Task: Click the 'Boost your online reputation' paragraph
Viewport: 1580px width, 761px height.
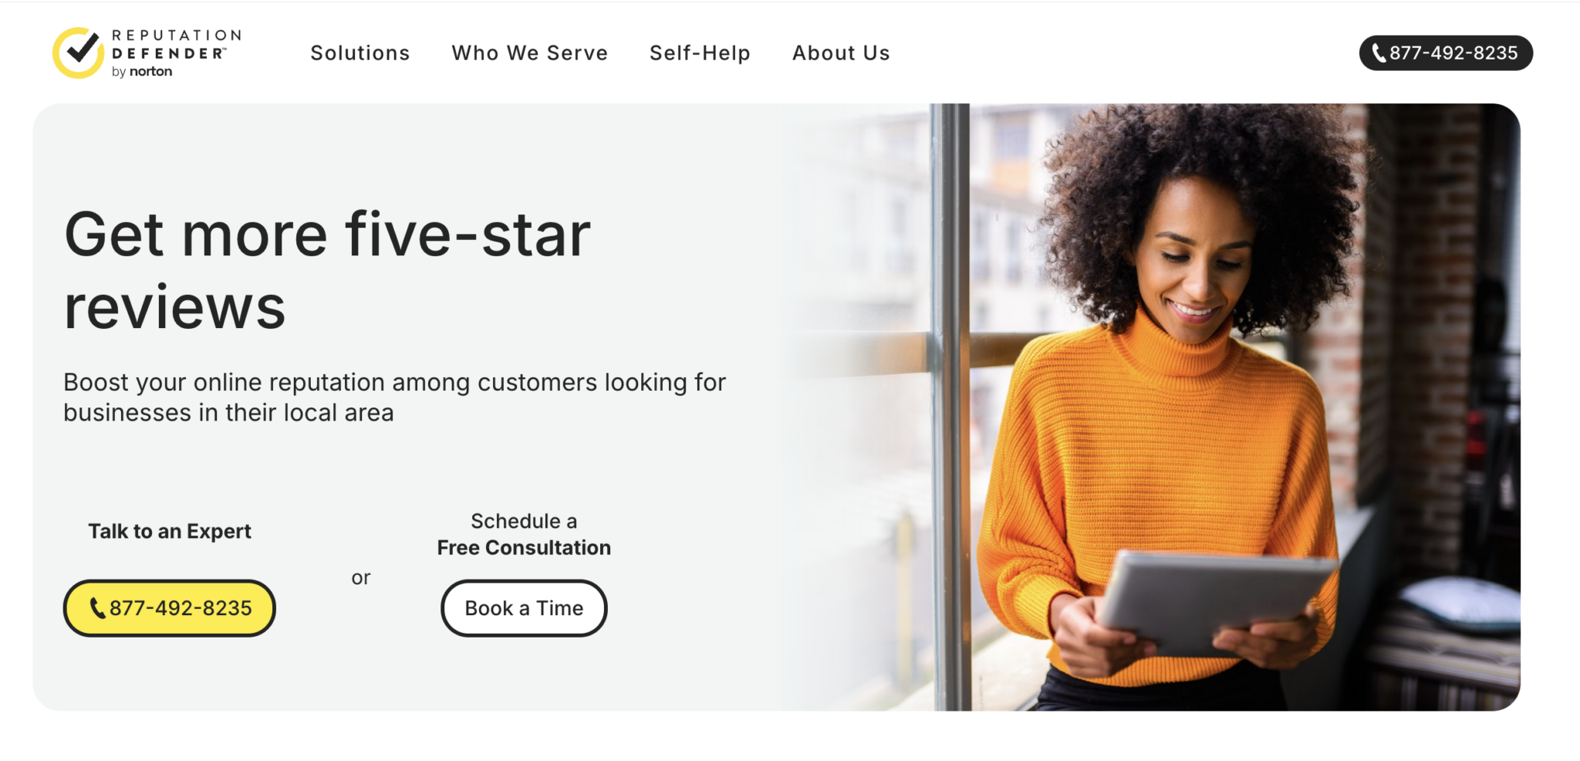Action: click(x=395, y=397)
